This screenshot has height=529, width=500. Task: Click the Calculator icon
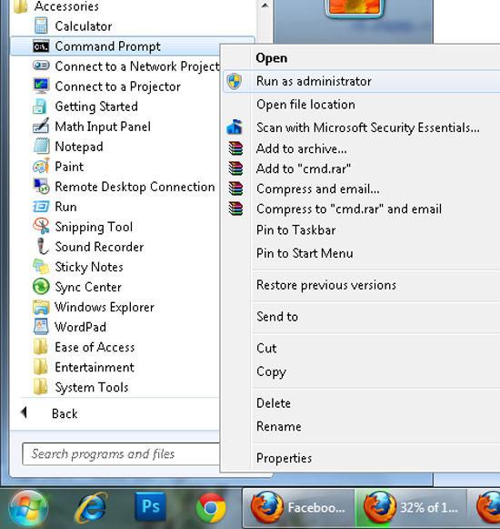pyautogui.click(x=41, y=26)
